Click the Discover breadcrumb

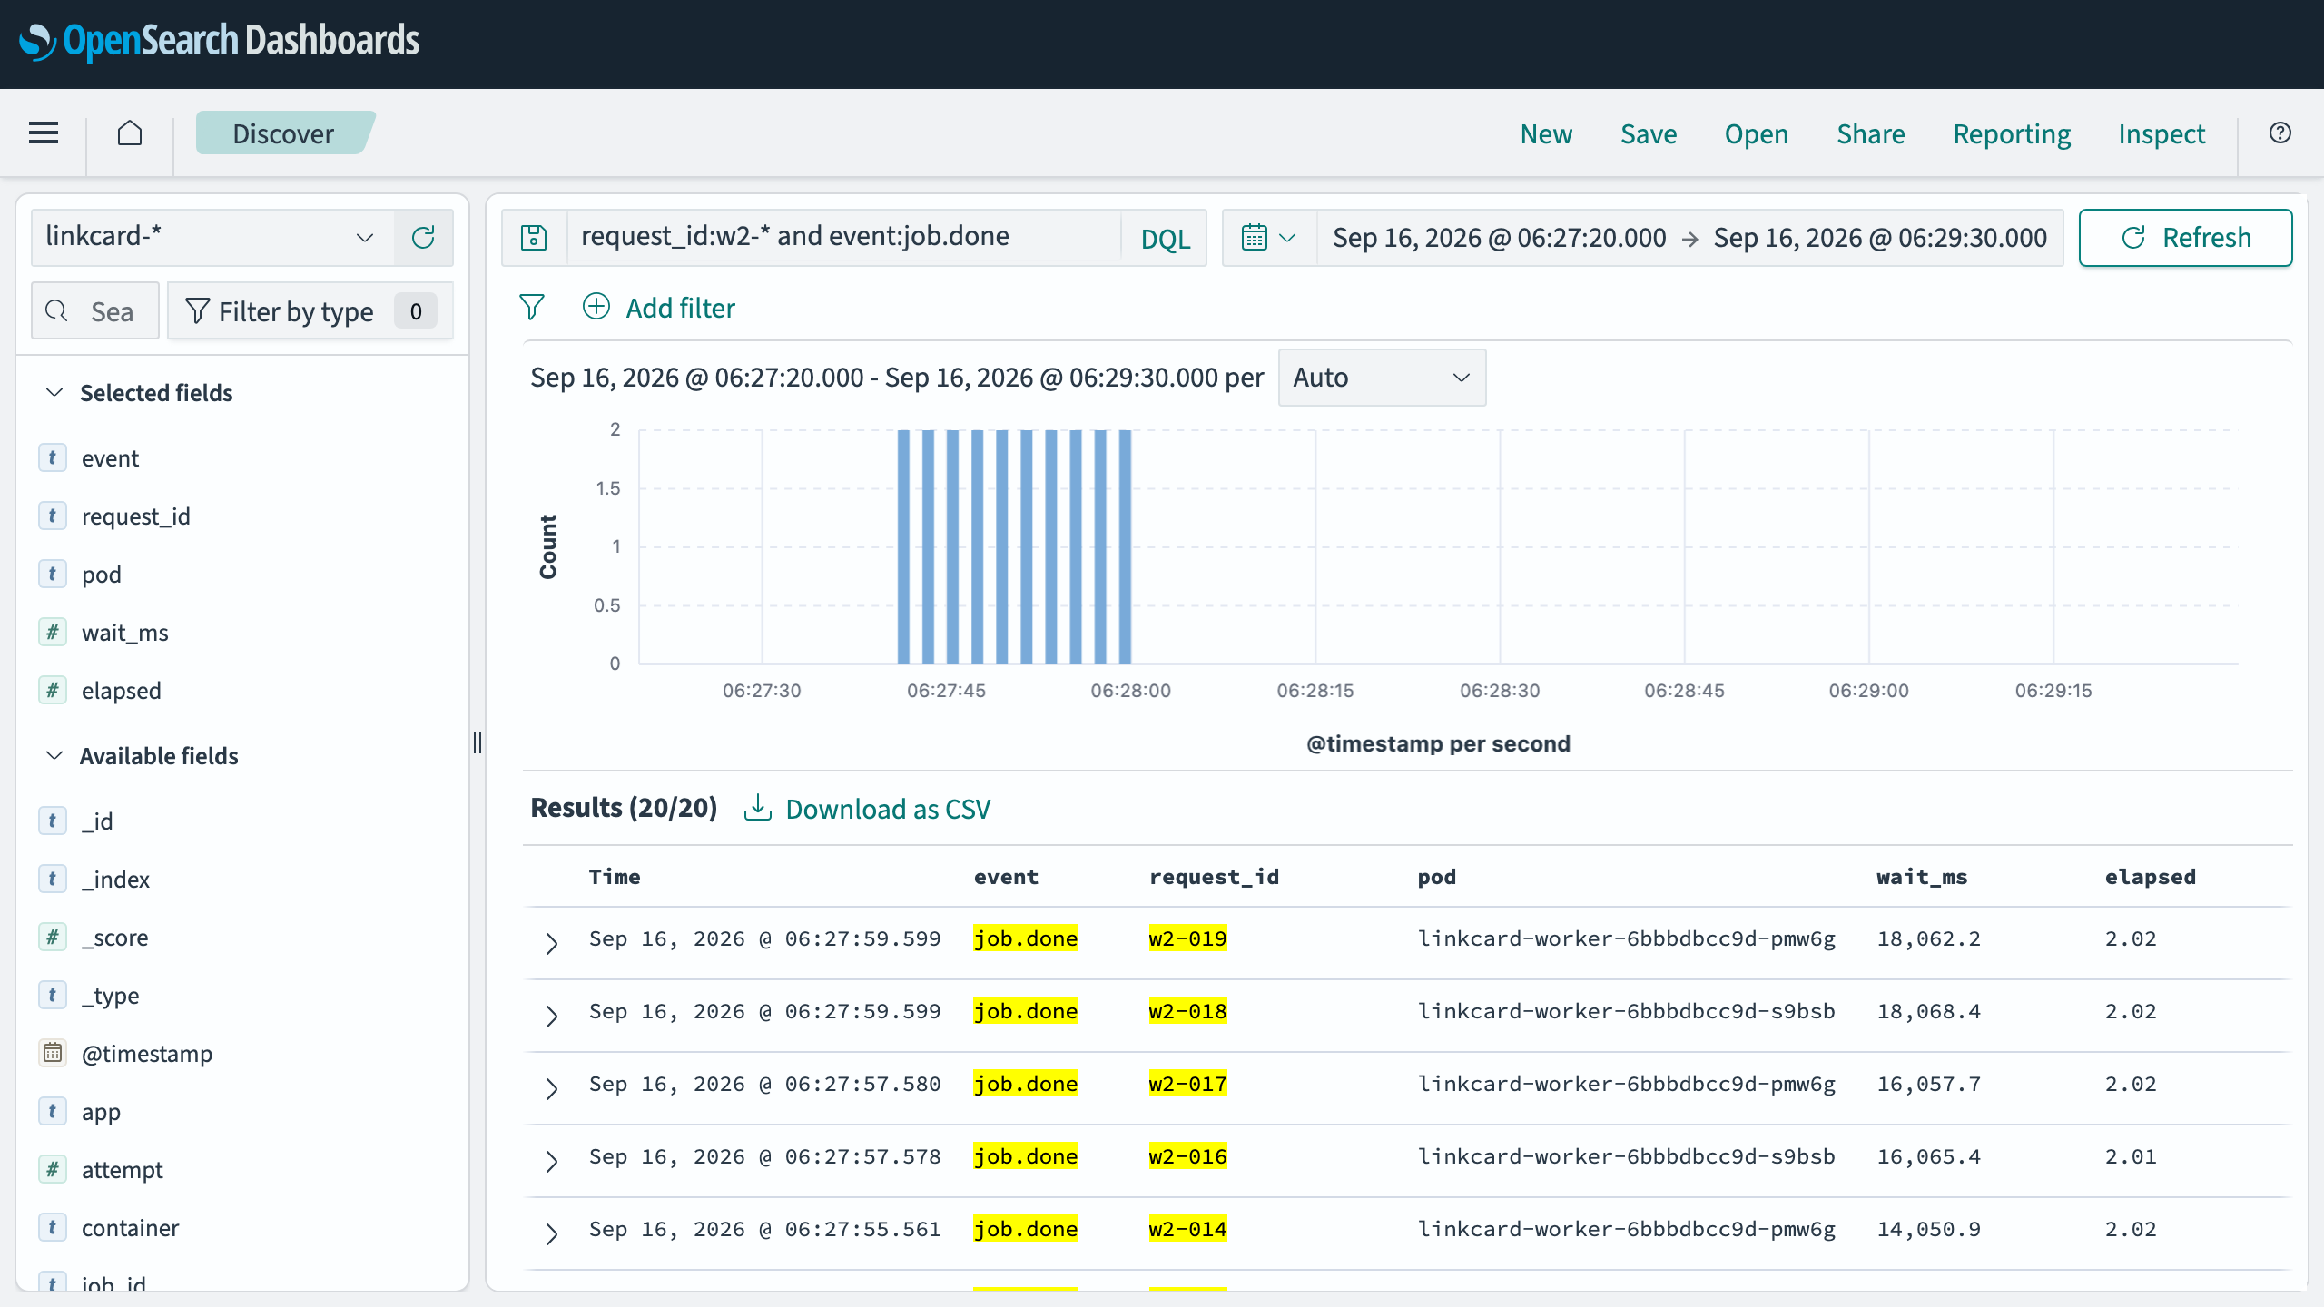[x=284, y=133]
